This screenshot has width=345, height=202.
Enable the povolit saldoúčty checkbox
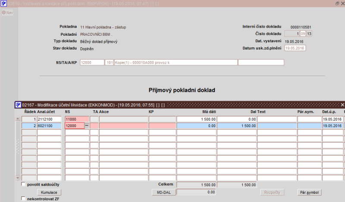(x=23, y=184)
